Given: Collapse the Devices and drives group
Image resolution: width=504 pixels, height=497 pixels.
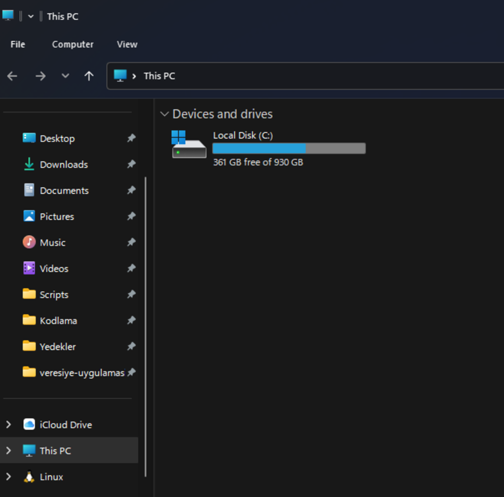Looking at the screenshot, I should [164, 114].
